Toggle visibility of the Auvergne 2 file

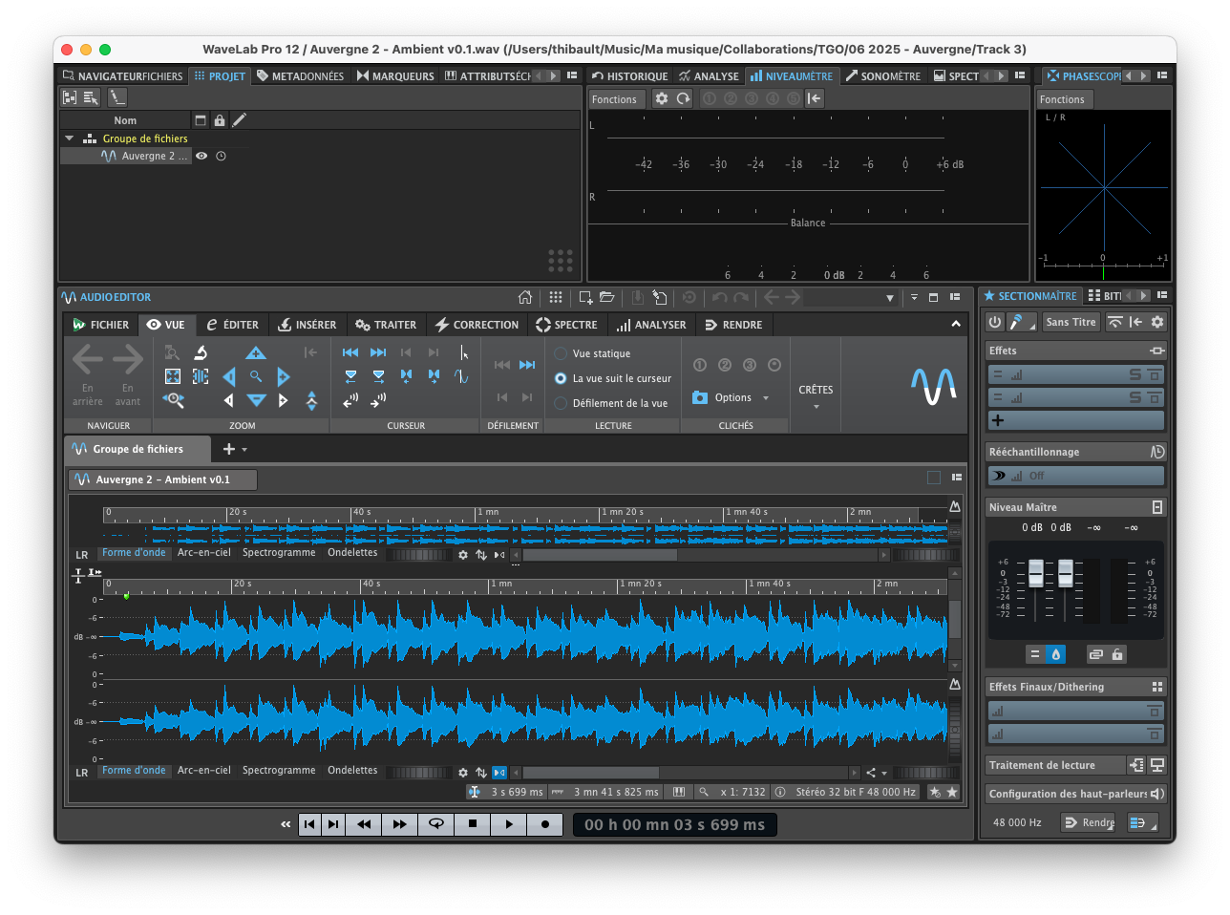(x=201, y=156)
